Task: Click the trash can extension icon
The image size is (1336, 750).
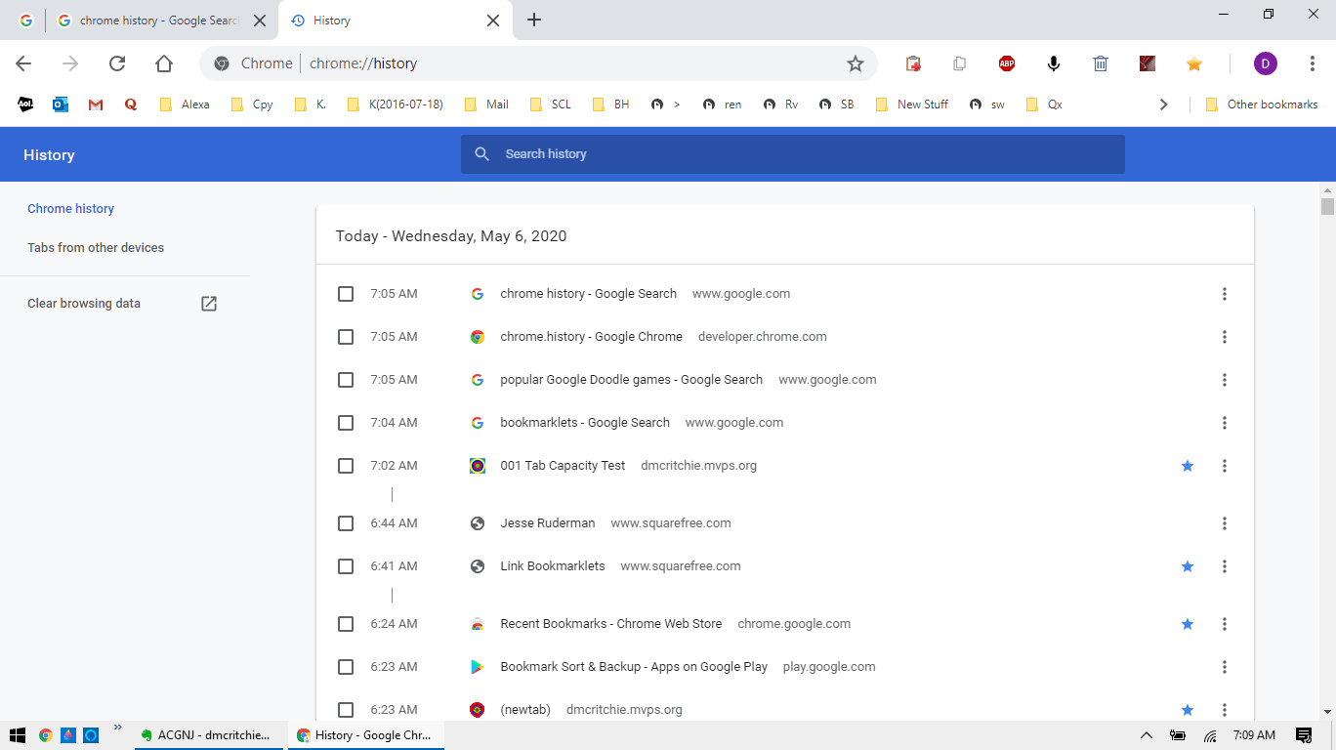Action: tap(1100, 63)
